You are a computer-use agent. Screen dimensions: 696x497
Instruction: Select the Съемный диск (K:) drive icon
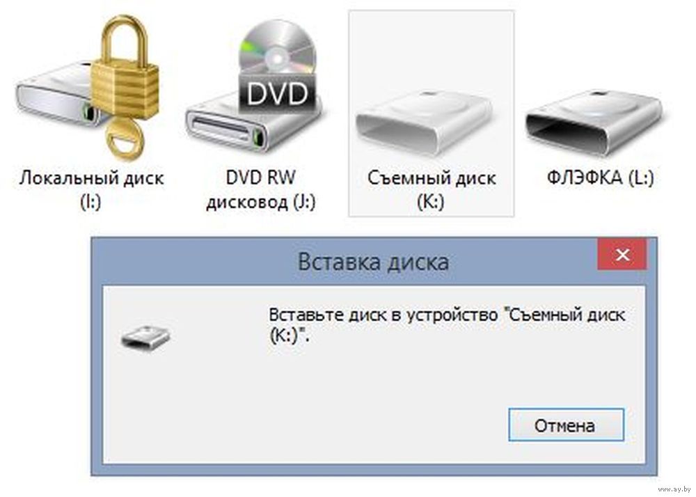pyautogui.click(x=425, y=122)
